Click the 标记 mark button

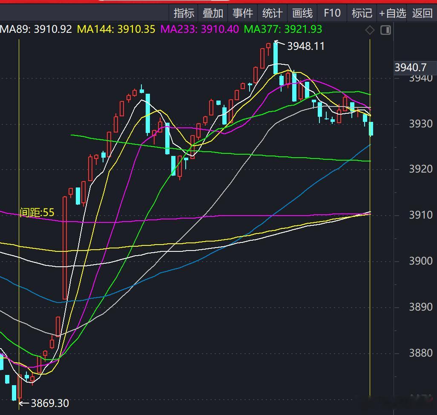click(362, 13)
